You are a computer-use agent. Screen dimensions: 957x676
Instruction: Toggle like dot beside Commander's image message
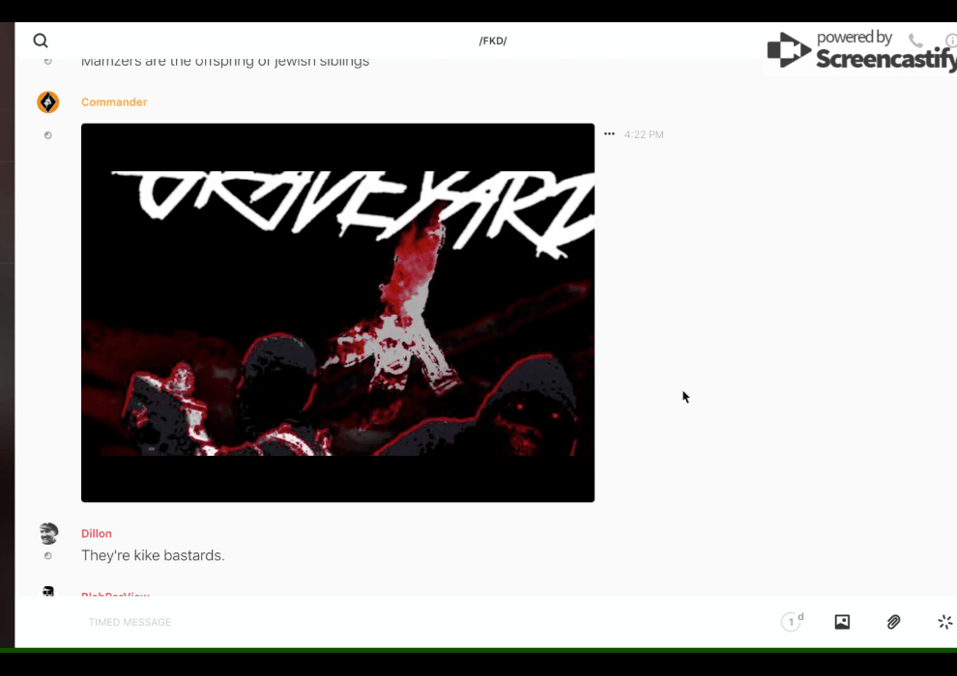[47, 135]
